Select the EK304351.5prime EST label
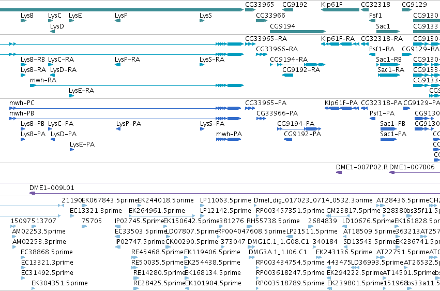Screen dimensions: 440x291 pyautogui.click(x=59, y=283)
